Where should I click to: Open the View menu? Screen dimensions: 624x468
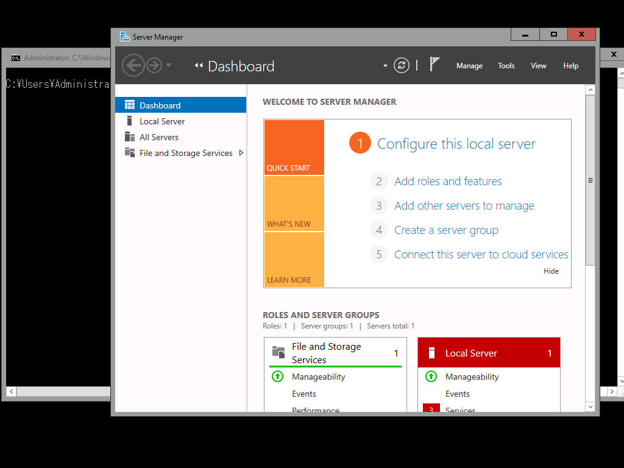pos(539,66)
